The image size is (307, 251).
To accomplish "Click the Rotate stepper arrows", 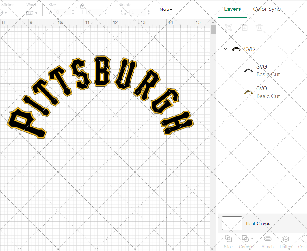I will [x=149, y=12].
